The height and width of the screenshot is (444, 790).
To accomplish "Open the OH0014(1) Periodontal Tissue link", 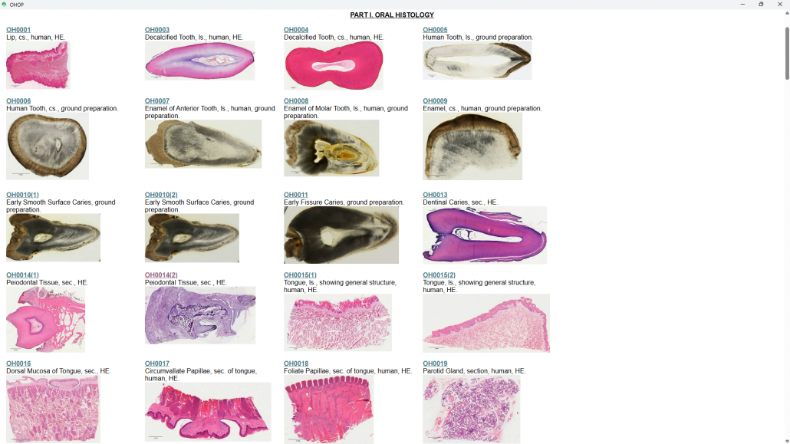I will pyautogui.click(x=22, y=275).
